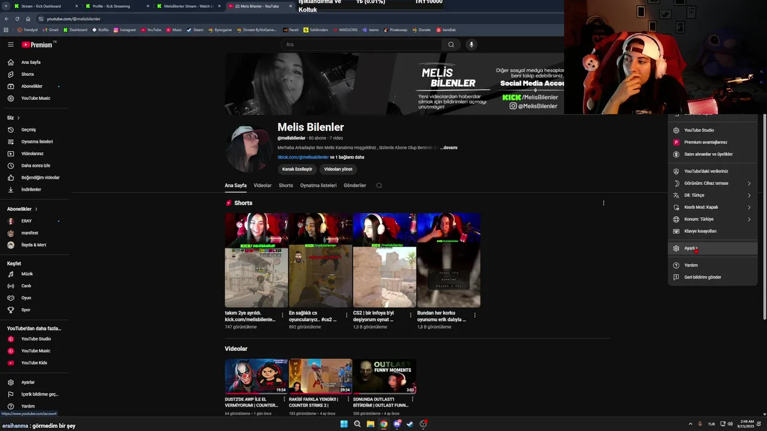Open options for CS2 bir infoya short
Image resolution: width=767 pixels, height=431 pixels.
click(410, 315)
